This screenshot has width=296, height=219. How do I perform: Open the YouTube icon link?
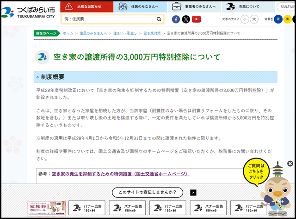click(x=196, y=19)
